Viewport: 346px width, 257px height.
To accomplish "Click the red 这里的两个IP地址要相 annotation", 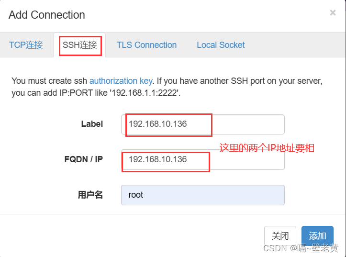I will (x=267, y=148).
